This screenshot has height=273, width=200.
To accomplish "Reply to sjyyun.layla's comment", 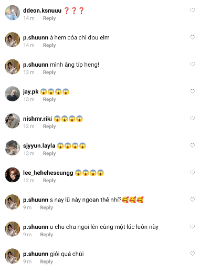I will pyautogui.click(x=49, y=153).
